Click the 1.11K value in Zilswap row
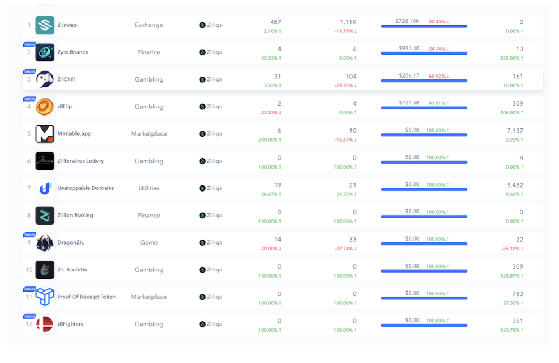 (x=348, y=22)
